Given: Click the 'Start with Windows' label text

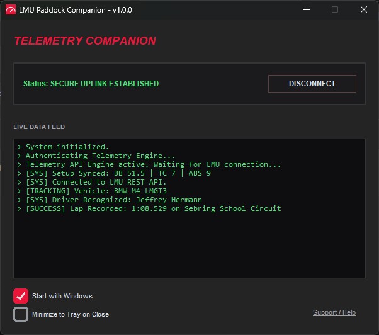Looking at the screenshot, I should (x=62, y=296).
